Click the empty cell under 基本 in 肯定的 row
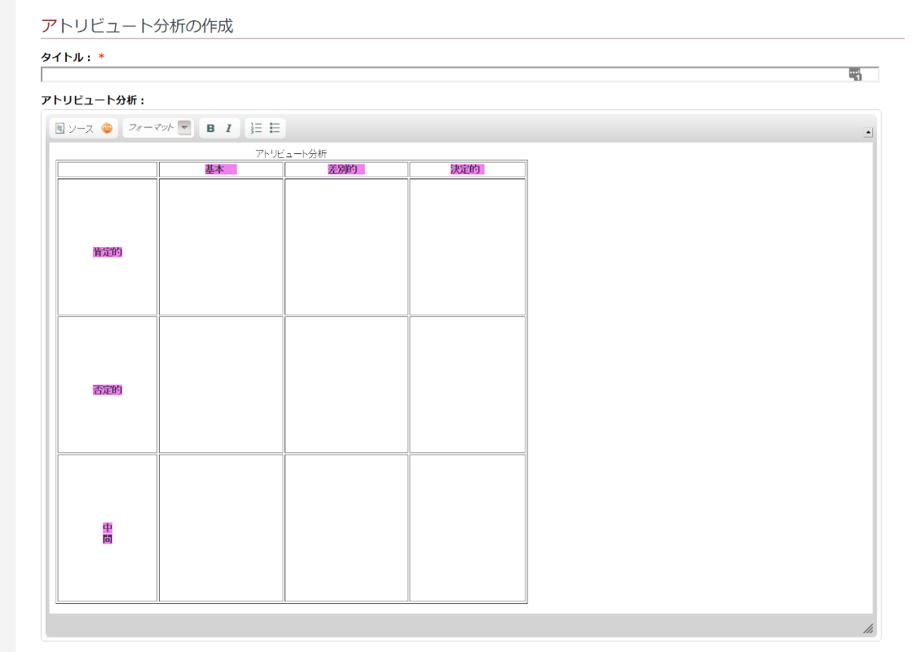 pos(221,247)
